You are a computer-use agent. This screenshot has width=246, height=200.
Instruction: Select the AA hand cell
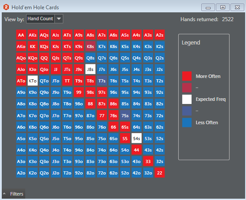[21, 35]
